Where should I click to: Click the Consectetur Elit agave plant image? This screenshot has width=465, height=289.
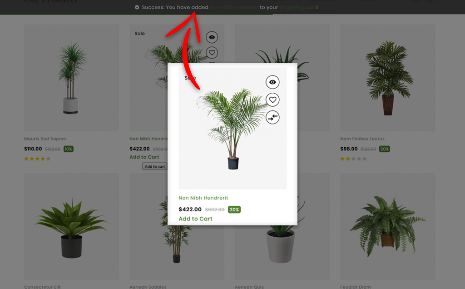[71, 226]
